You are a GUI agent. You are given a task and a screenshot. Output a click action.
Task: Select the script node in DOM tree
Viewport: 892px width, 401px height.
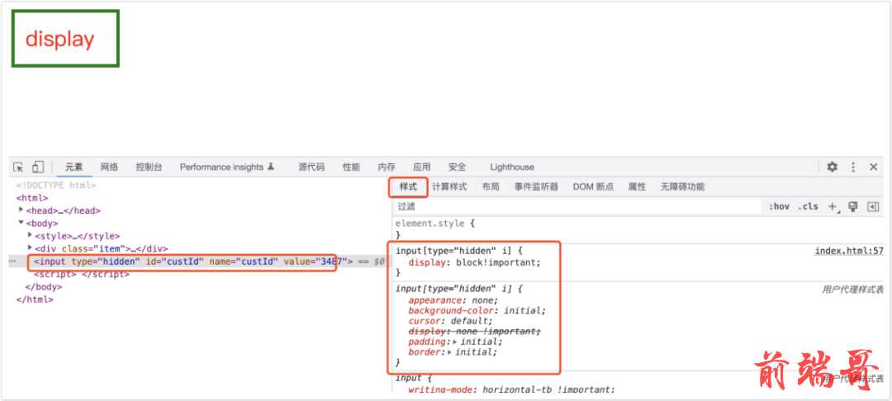pos(82,274)
